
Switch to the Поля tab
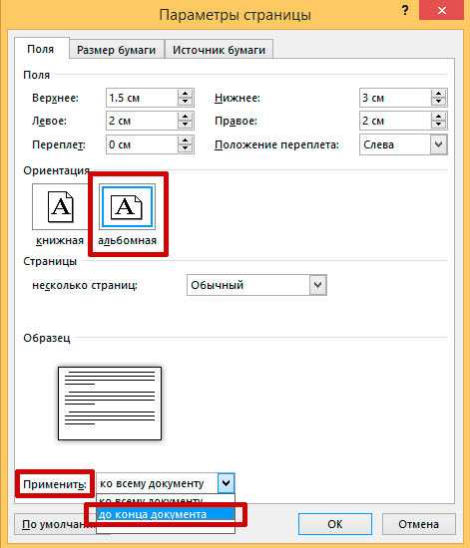point(41,49)
